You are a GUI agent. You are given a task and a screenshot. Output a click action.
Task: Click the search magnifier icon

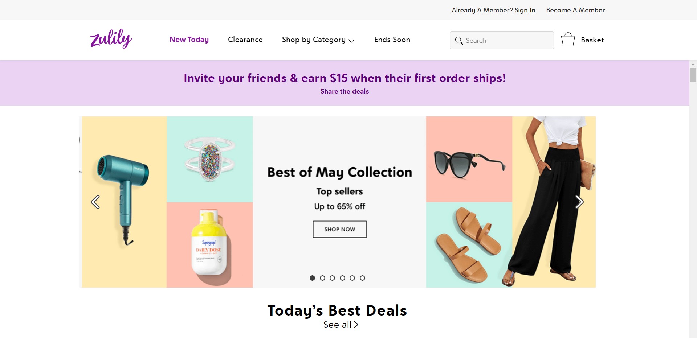[x=459, y=41]
